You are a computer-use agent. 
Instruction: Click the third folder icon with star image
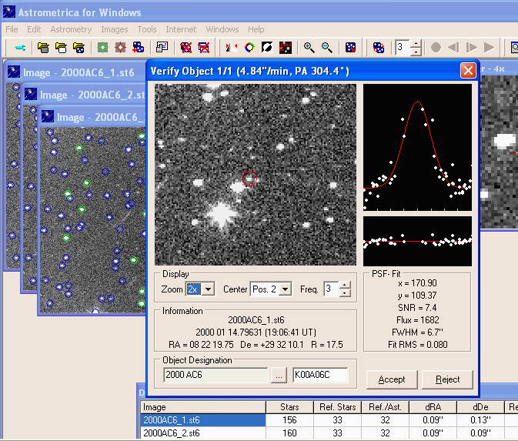pos(79,48)
